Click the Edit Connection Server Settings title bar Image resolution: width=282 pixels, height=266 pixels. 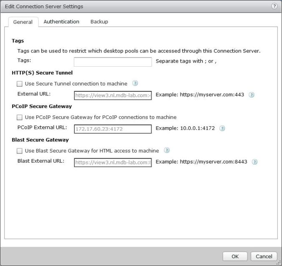click(x=125, y=6)
